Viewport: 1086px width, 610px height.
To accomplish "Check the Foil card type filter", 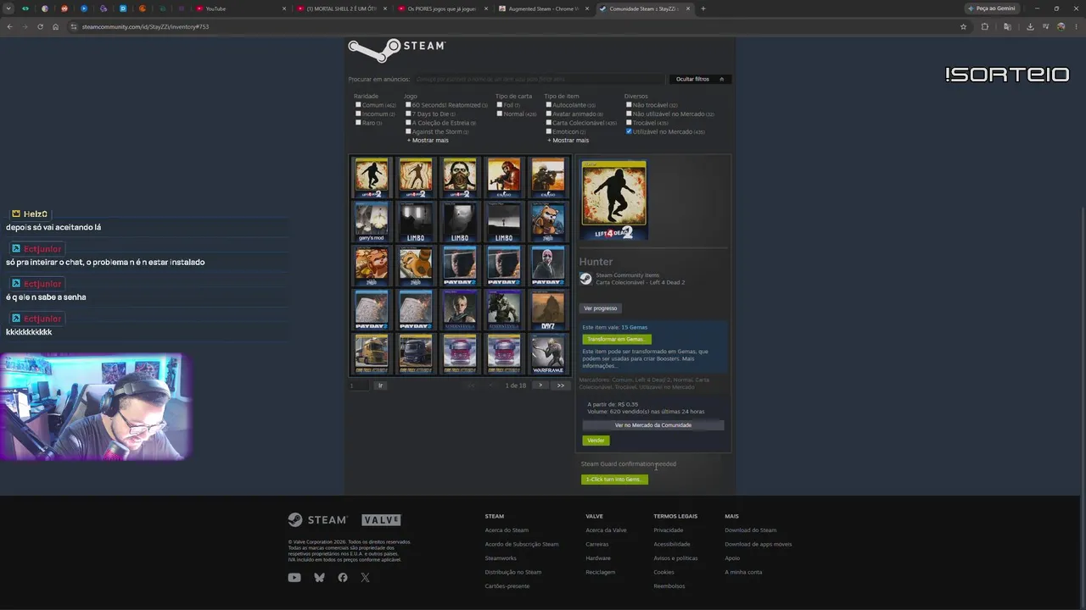I will point(500,105).
